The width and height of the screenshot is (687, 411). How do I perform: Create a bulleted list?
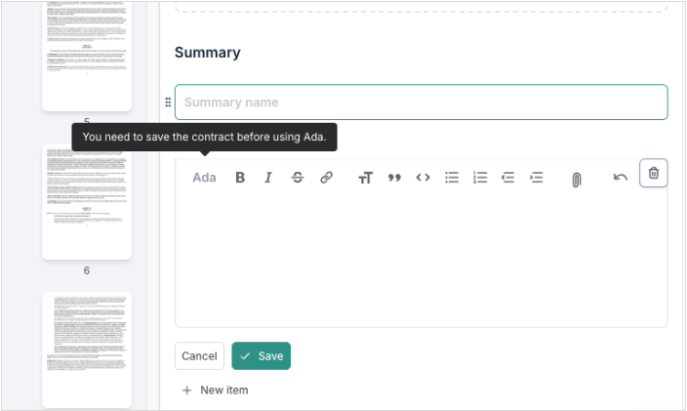[452, 178]
